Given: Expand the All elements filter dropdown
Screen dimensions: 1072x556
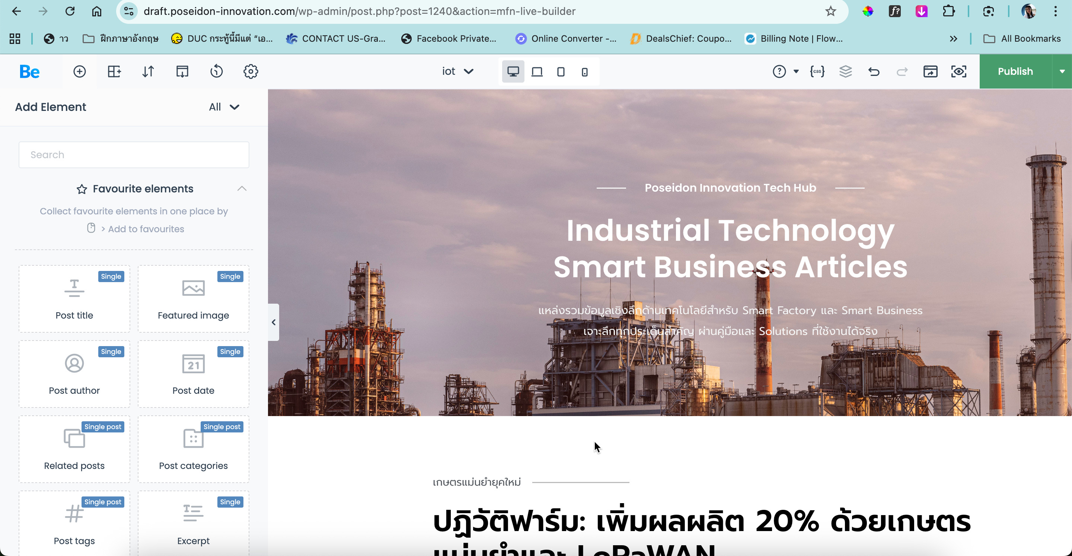Looking at the screenshot, I should pos(224,107).
